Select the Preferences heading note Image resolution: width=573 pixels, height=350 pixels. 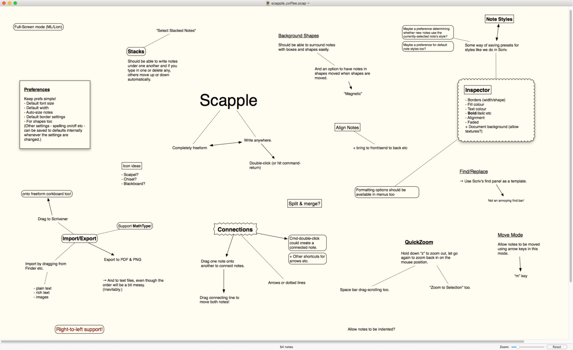(x=37, y=90)
